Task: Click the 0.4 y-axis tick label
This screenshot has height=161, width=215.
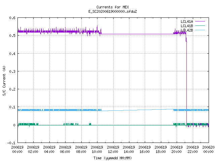Action: pyautogui.click(x=12, y=54)
